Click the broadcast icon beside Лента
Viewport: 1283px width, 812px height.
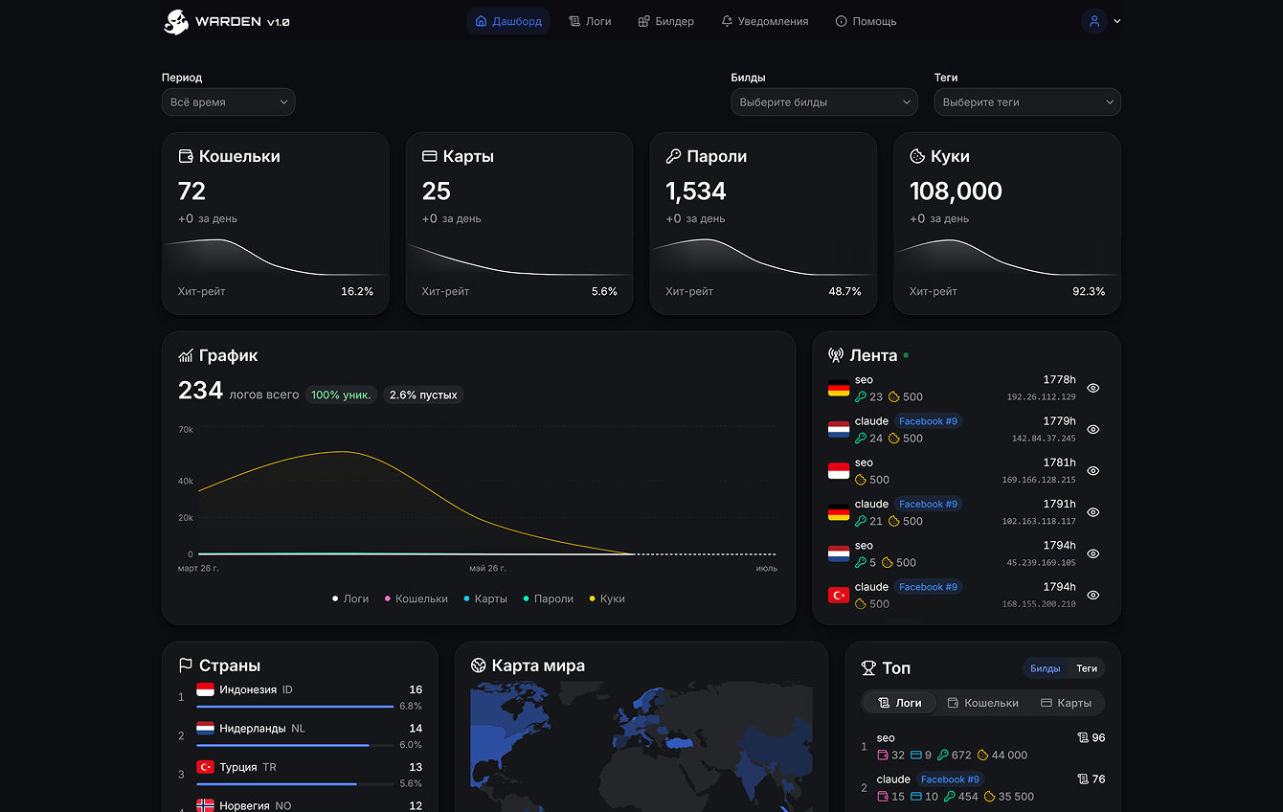[x=836, y=355]
